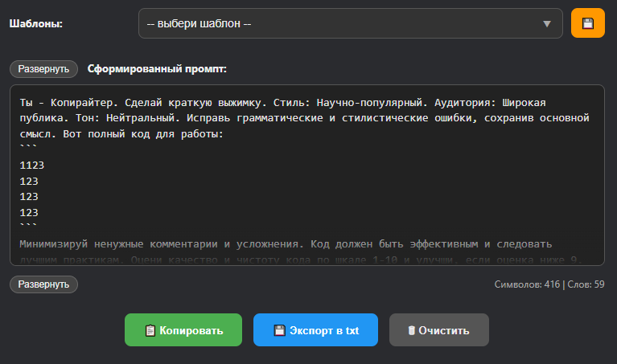The width and height of the screenshot is (617, 364).
Task: Click the "Шаблоны:" label
Action: click(36, 23)
